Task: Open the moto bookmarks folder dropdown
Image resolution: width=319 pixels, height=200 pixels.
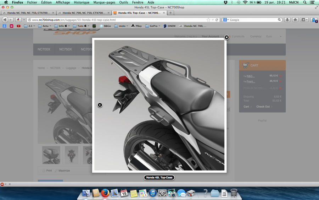Action: 122,26
